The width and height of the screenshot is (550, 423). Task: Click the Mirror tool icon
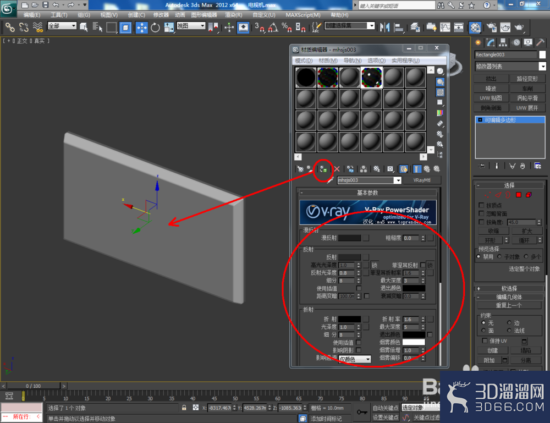(x=385, y=28)
